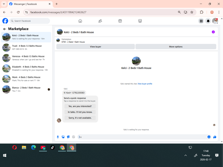
Task: Send quick response 'Sorry, it's not available.'
Action: click(x=80, y=118)
